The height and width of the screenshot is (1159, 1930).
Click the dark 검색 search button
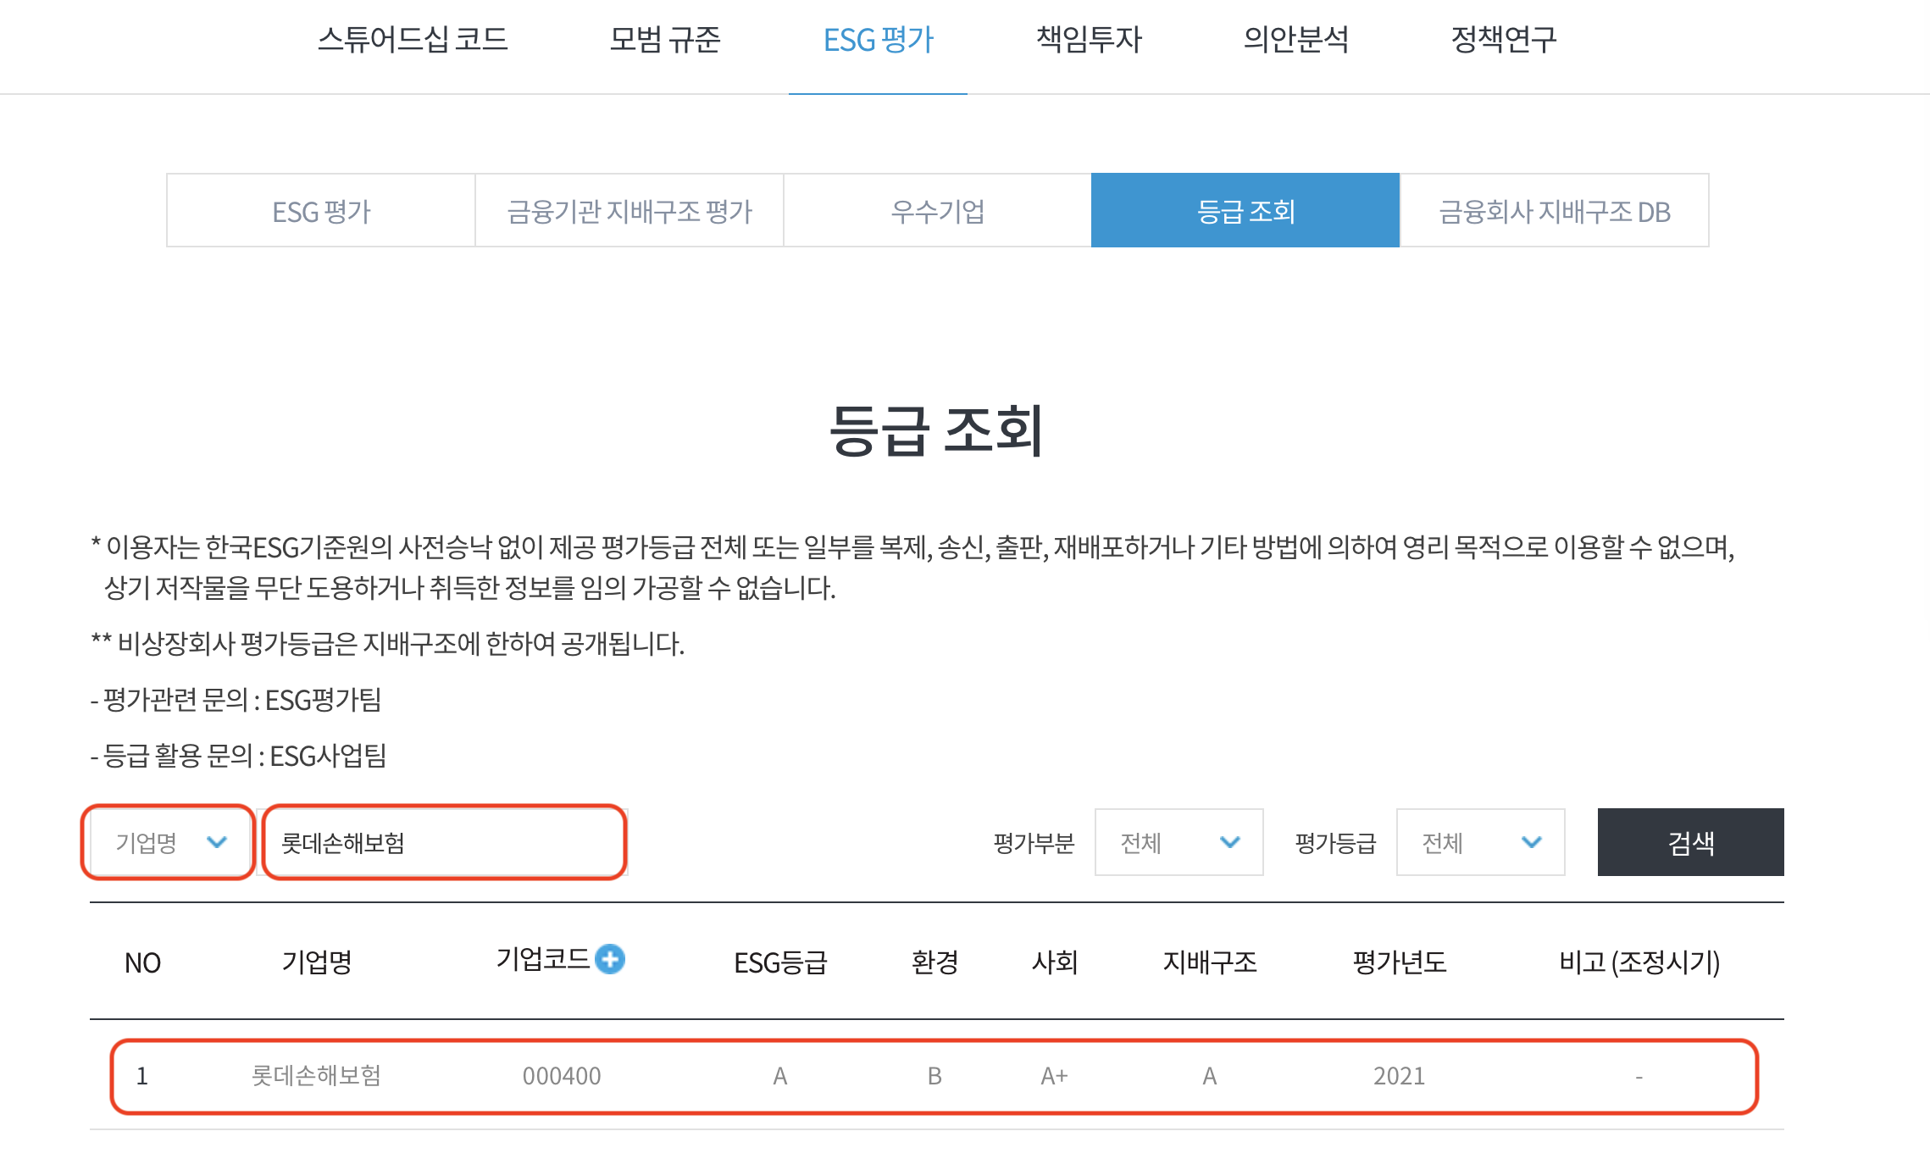1689,841
